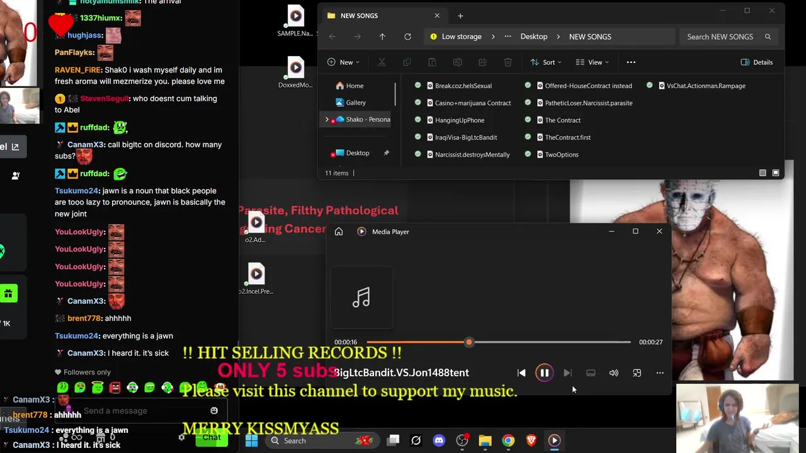The image size is (806, 453).
Task: Open Gallery in Explorer navigation pane
Action: [357, 103]
